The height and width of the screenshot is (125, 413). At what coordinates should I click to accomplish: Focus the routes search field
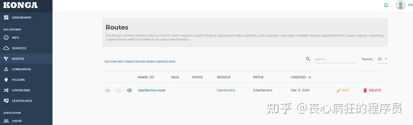[x=336, y=59]
